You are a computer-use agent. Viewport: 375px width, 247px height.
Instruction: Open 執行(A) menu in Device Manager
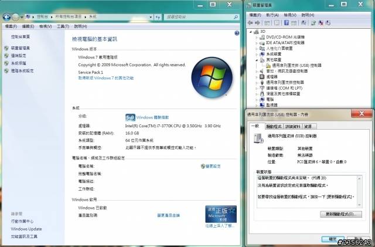click(x=272, y=15)
